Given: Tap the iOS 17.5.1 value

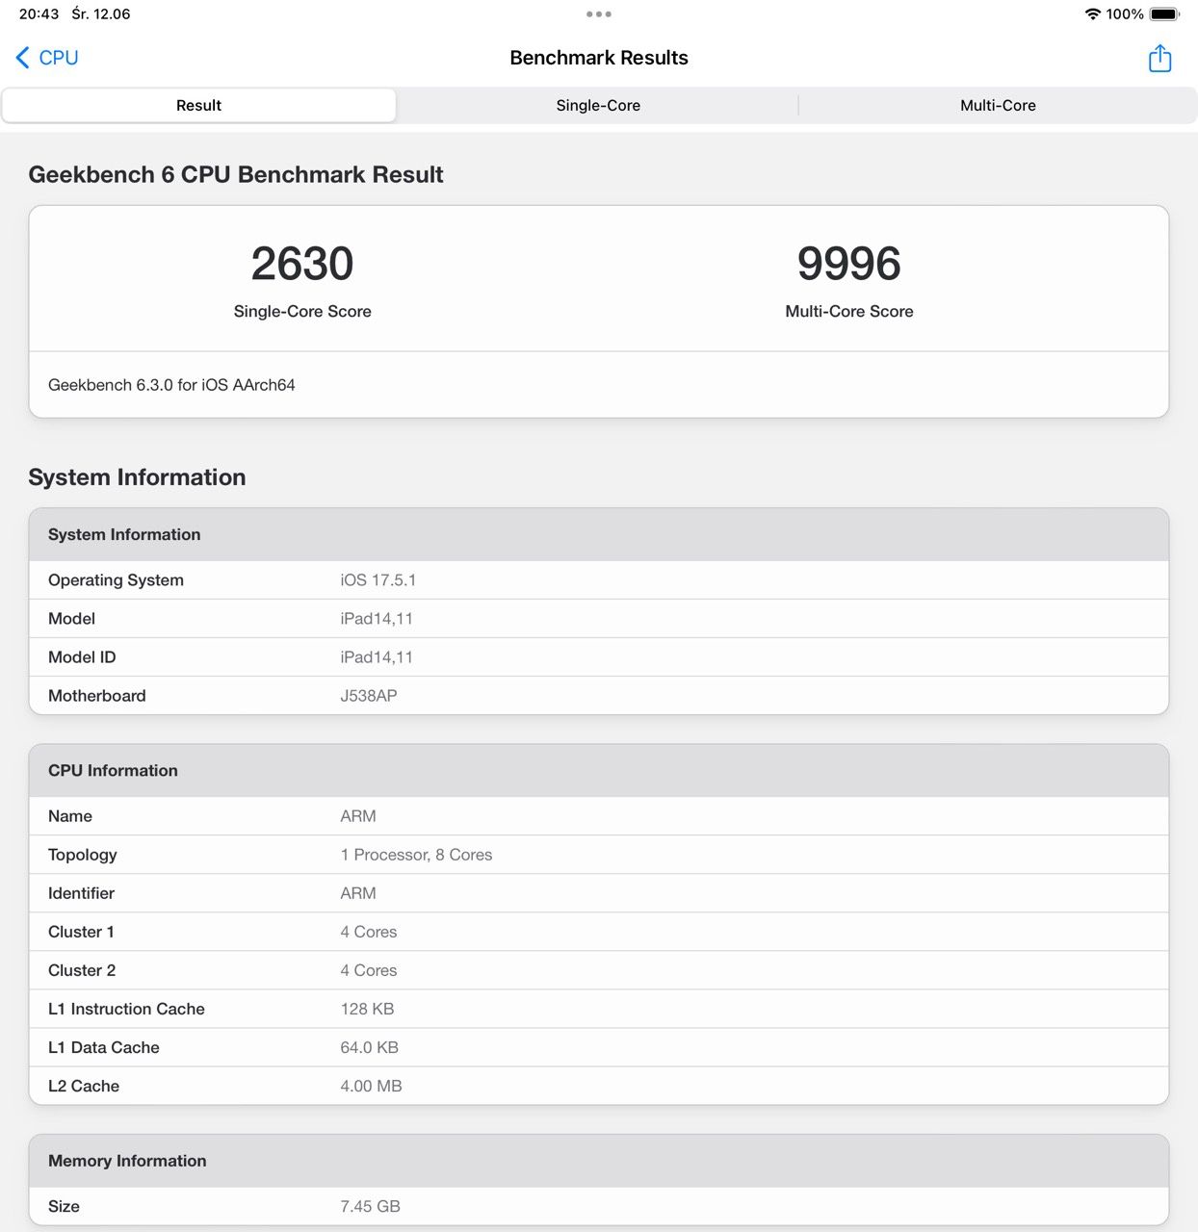Looking at the screenshot, I should tap(378, 580).
